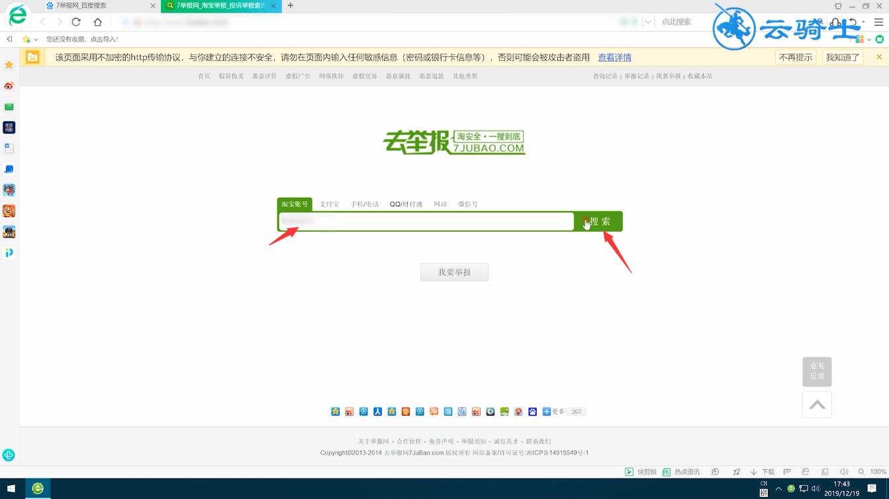Share to Baidu via the paw icon
This screenshot has width=889, height=499.
click(532, 412)
